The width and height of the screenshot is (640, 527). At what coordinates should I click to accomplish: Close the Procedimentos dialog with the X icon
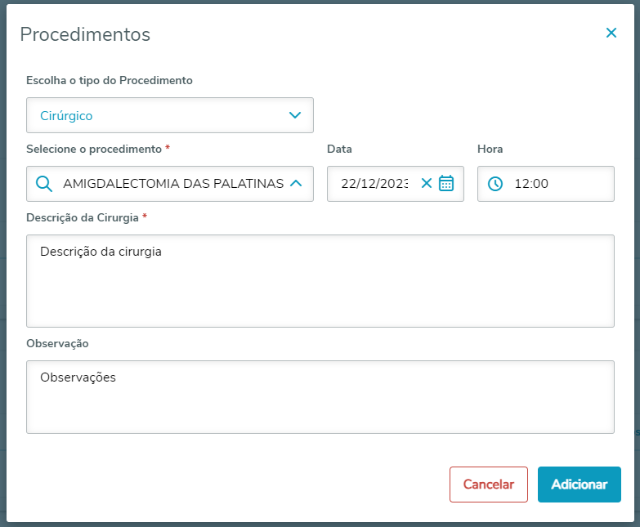pos(611,33)
